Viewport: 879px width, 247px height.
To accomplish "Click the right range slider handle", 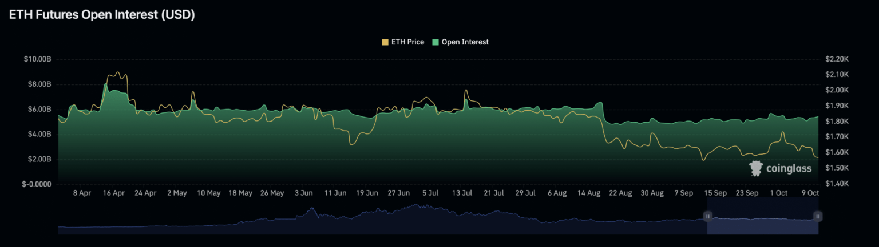I will [818, 216].
